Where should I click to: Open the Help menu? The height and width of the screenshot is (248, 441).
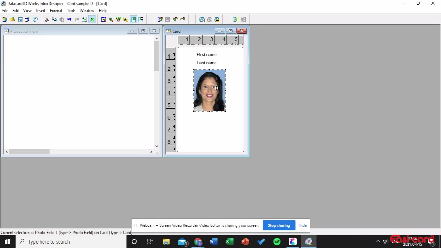103,11
